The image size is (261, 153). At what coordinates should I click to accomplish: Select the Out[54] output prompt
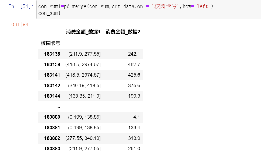23,25
